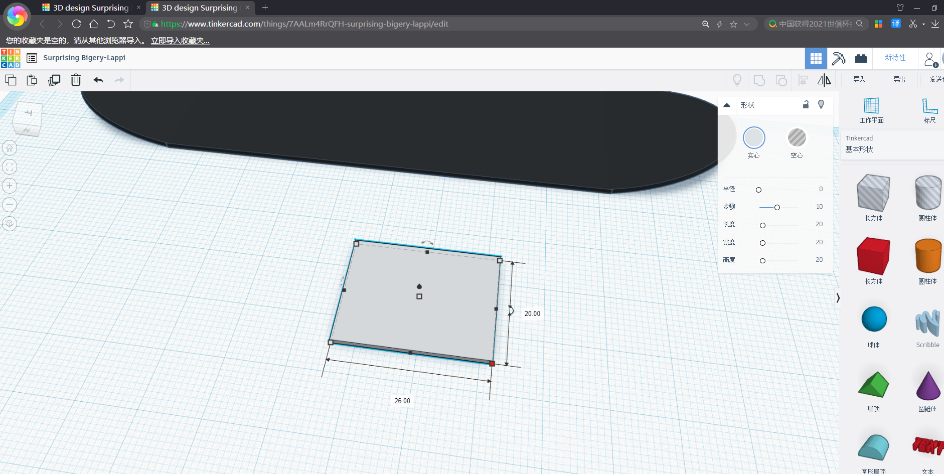944x474 pixels.
Task: Select the Ruler (标尺) tool
Action: tap(929, 110)
